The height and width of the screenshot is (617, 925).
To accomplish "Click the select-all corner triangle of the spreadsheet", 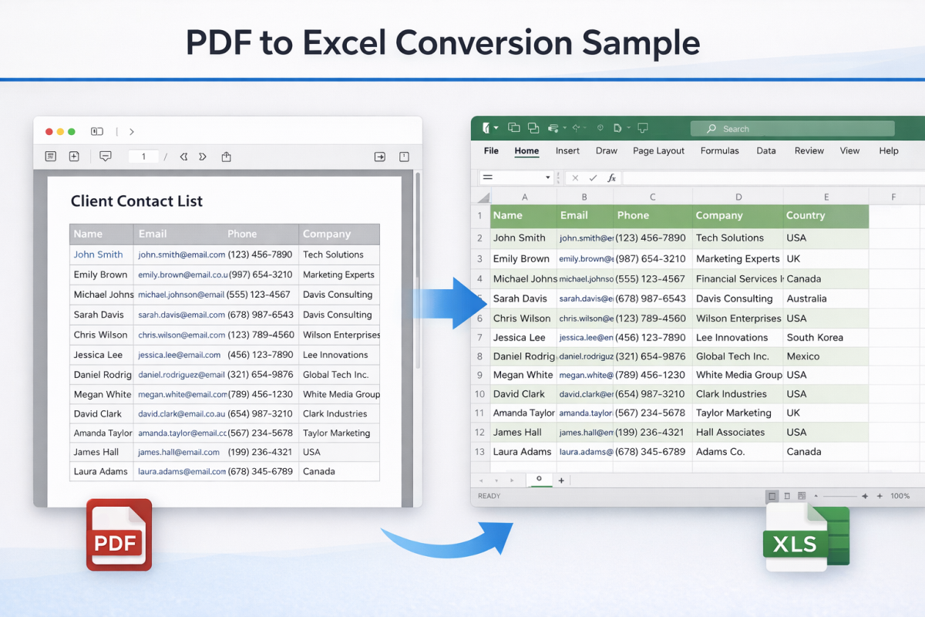I will coord(483,197).
